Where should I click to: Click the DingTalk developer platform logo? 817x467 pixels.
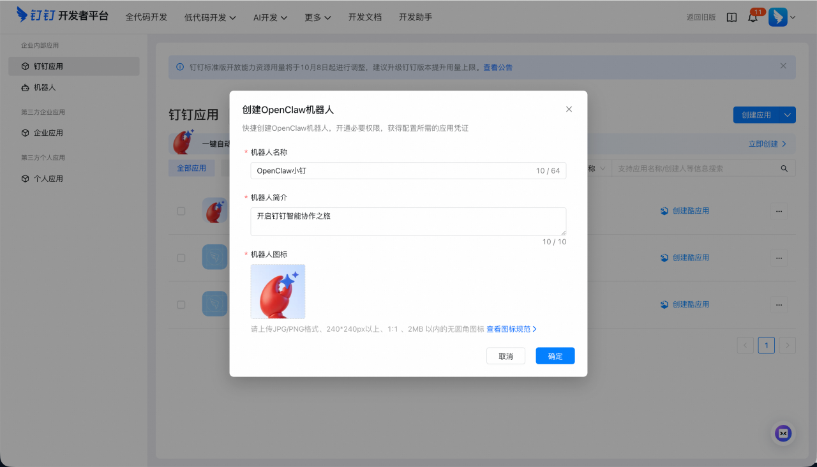[64, 15]
